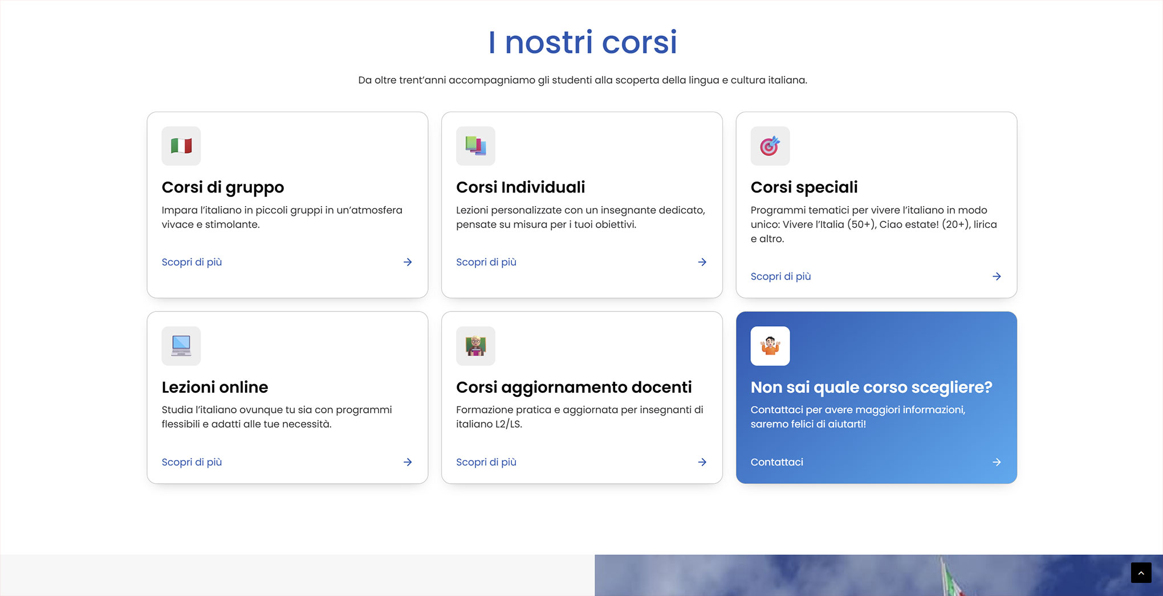Open Scopri di più for Corsi speciali
This screenshot has width=1163, height=596.
780,277
